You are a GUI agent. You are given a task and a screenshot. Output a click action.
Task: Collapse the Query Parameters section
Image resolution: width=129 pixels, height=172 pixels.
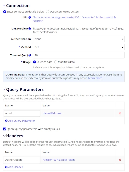[4, 89]
